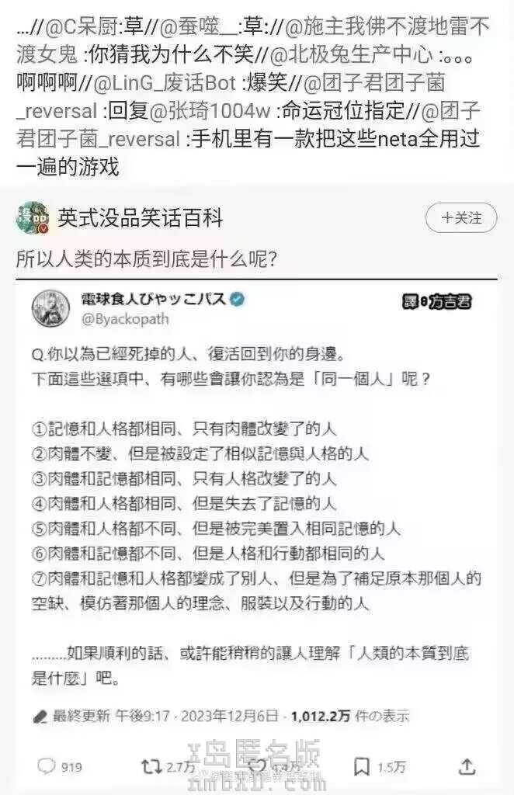Image resolution: width=514 pixels, height=795 pixels.
Task: Follow 英式没品笑话百科 with the +关注 button
Action: pos(460,218)
